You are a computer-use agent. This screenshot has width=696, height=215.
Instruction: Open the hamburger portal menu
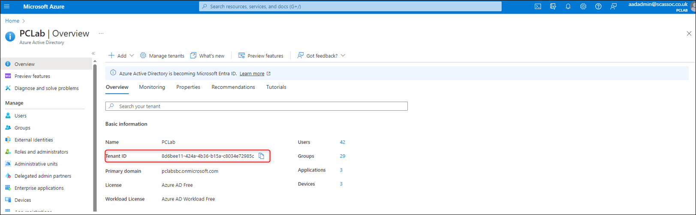(x=6, y=6)
